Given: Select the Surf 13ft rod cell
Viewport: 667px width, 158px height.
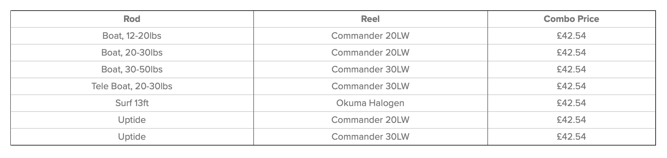Looking at the screenshot, I should point(132,103).
